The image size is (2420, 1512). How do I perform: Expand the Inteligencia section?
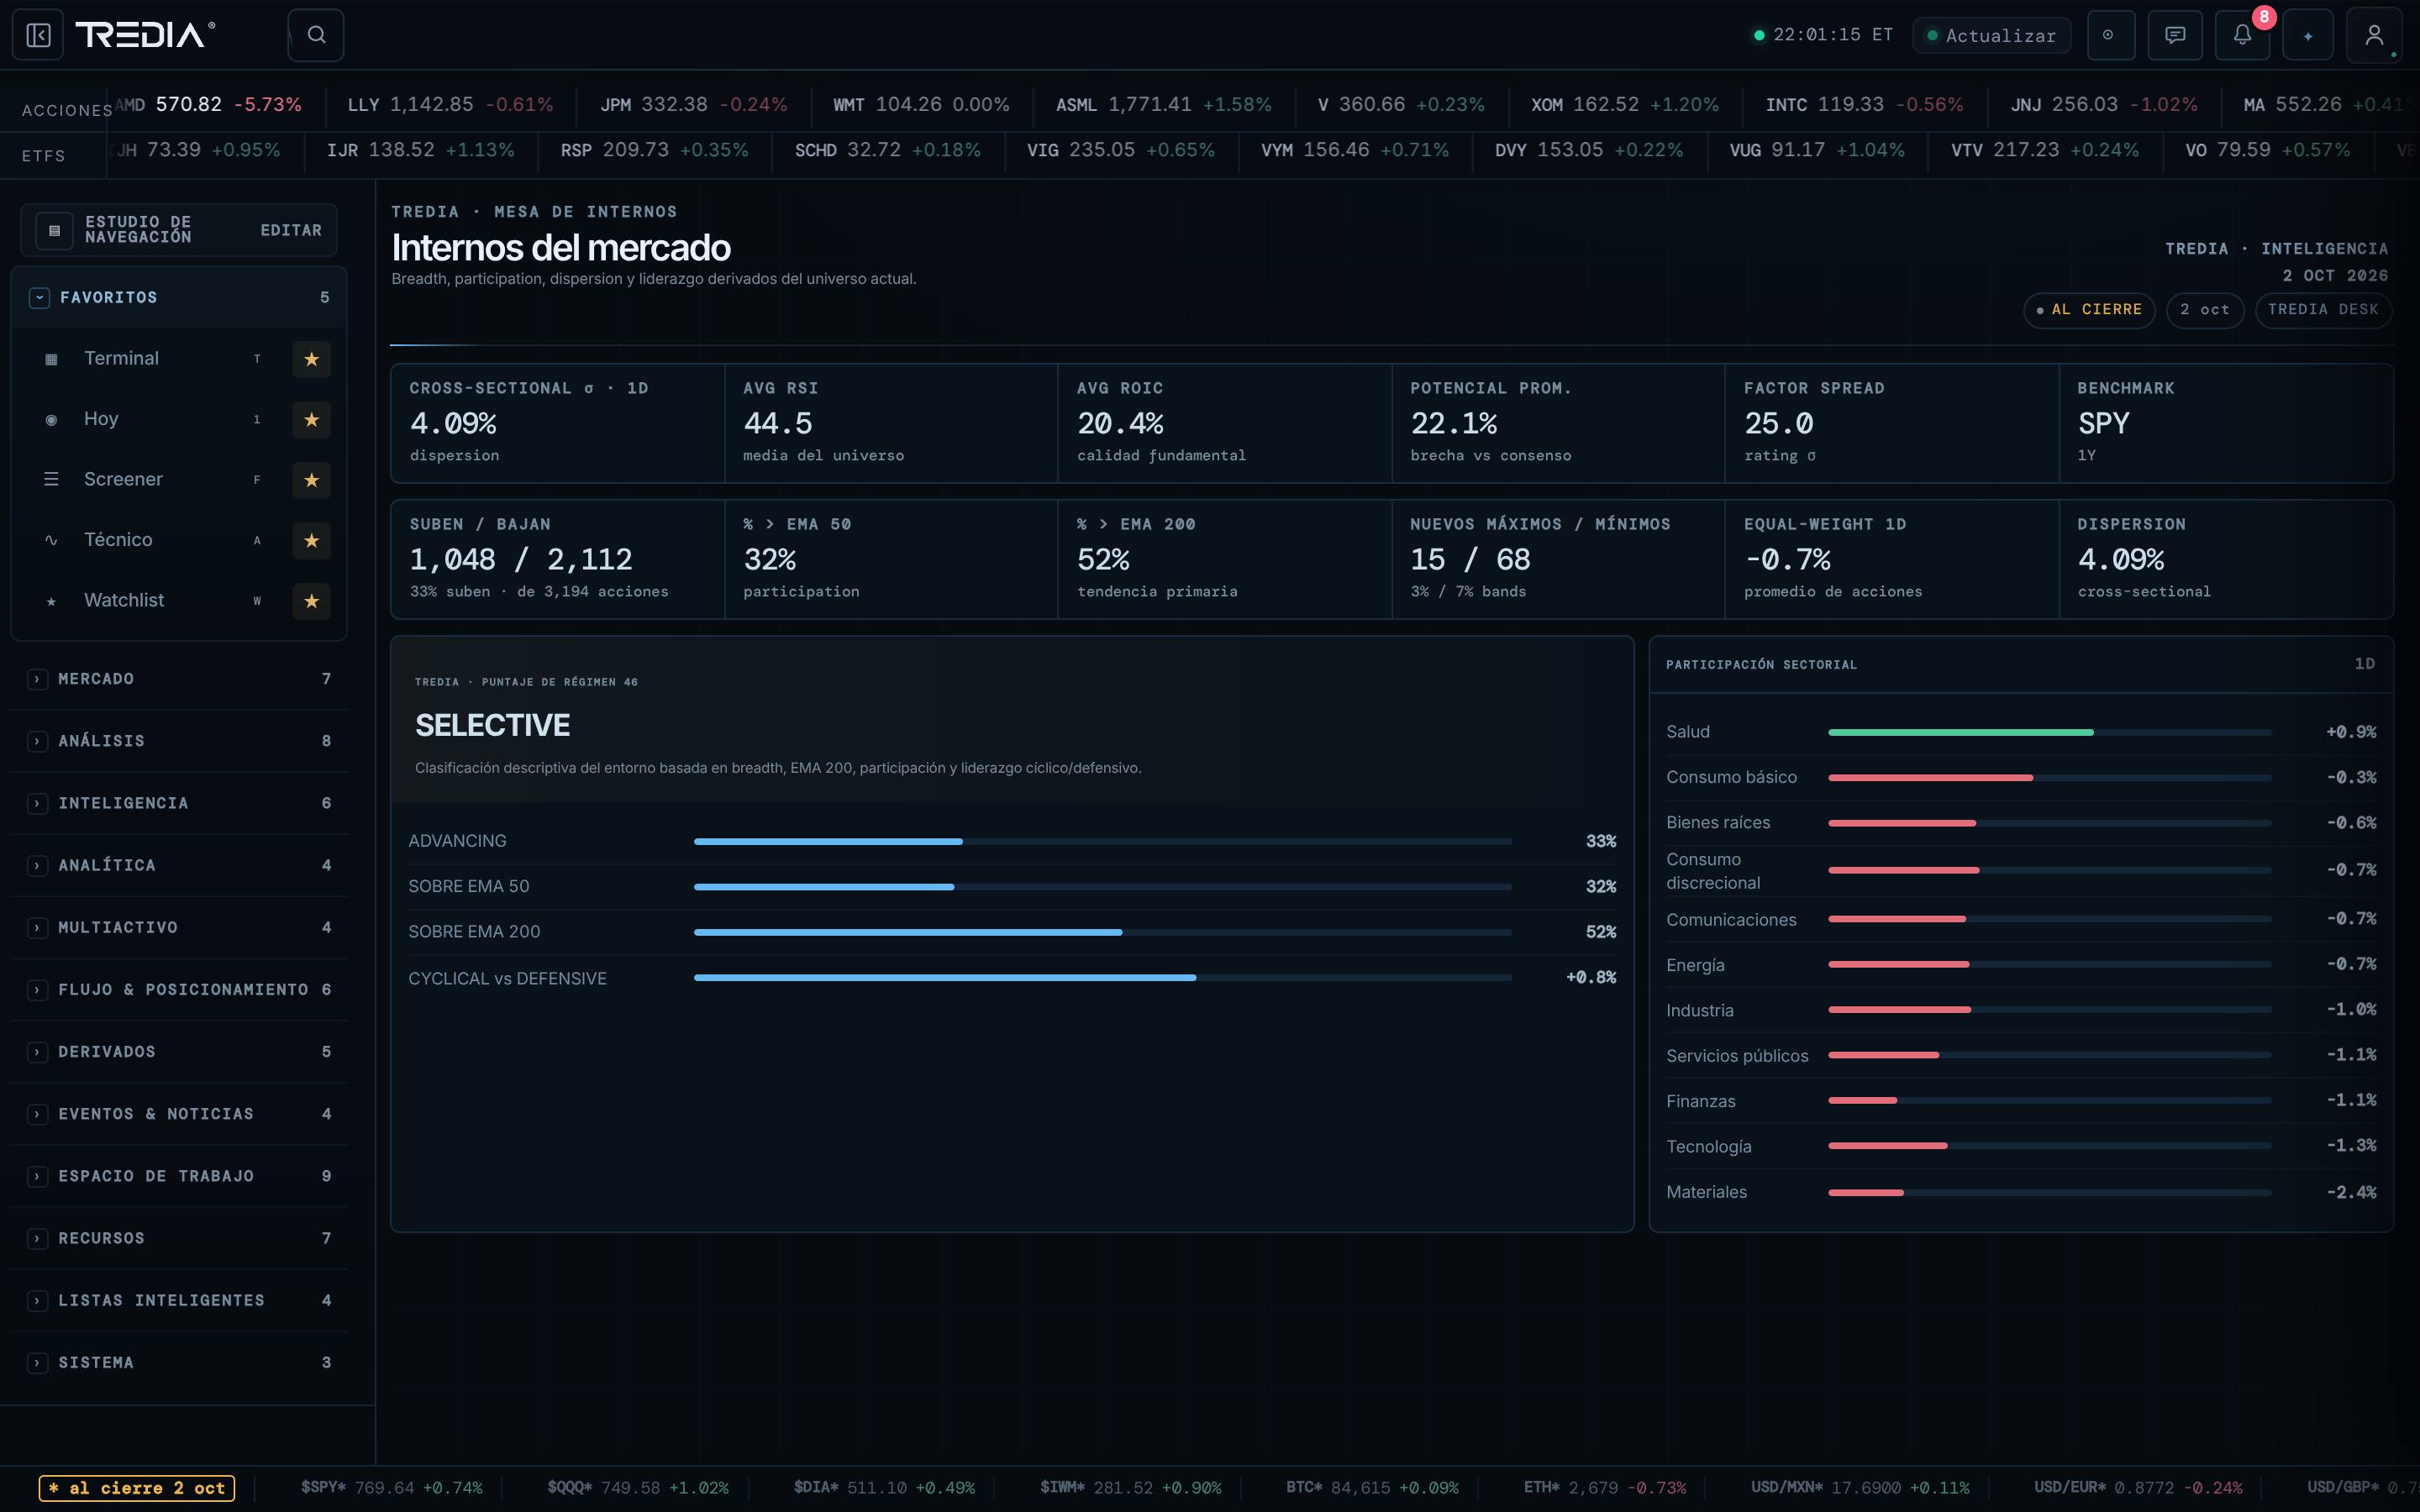coord(179,803)
